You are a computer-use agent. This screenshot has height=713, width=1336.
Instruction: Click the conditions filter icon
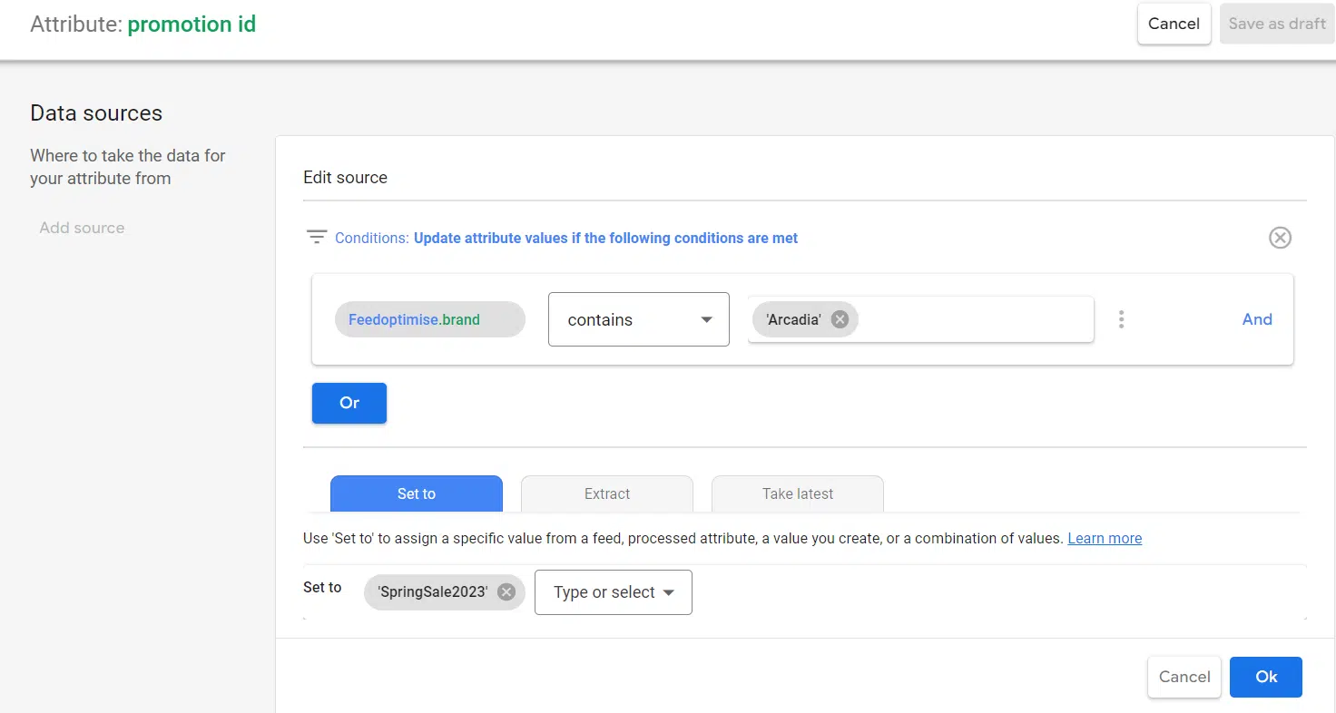[x=317, y=238]
